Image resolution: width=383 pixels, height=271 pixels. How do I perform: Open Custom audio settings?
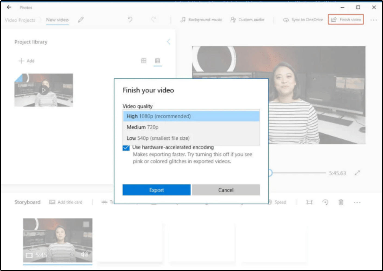(247, 20)
